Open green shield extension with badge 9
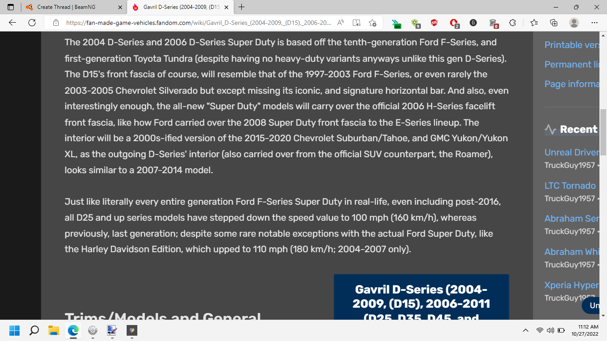This screenshot has height=341, width=607. click(415, 23)
